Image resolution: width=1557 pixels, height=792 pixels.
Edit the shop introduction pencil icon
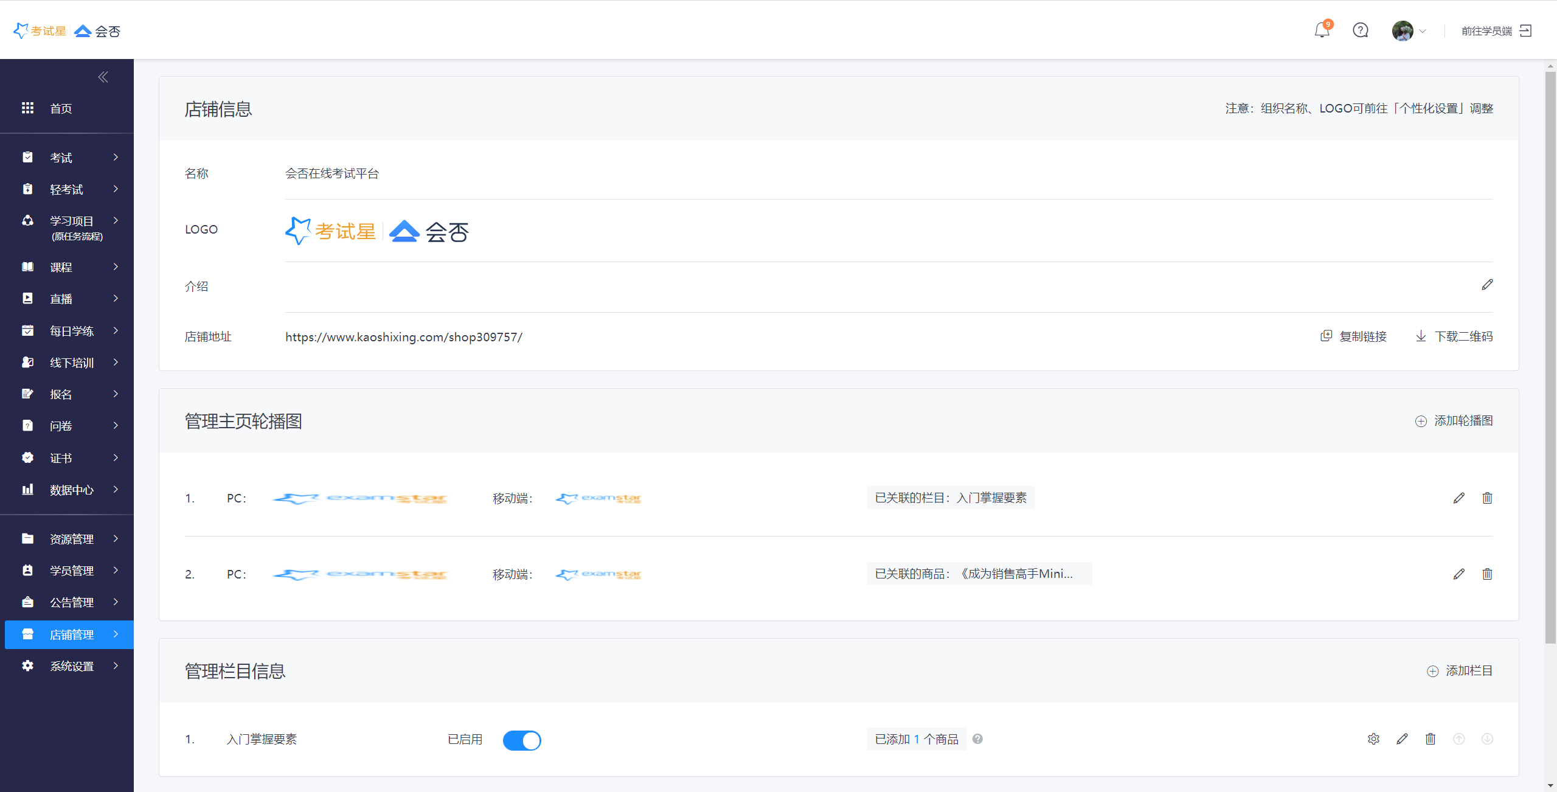[x=1487, y=285]
